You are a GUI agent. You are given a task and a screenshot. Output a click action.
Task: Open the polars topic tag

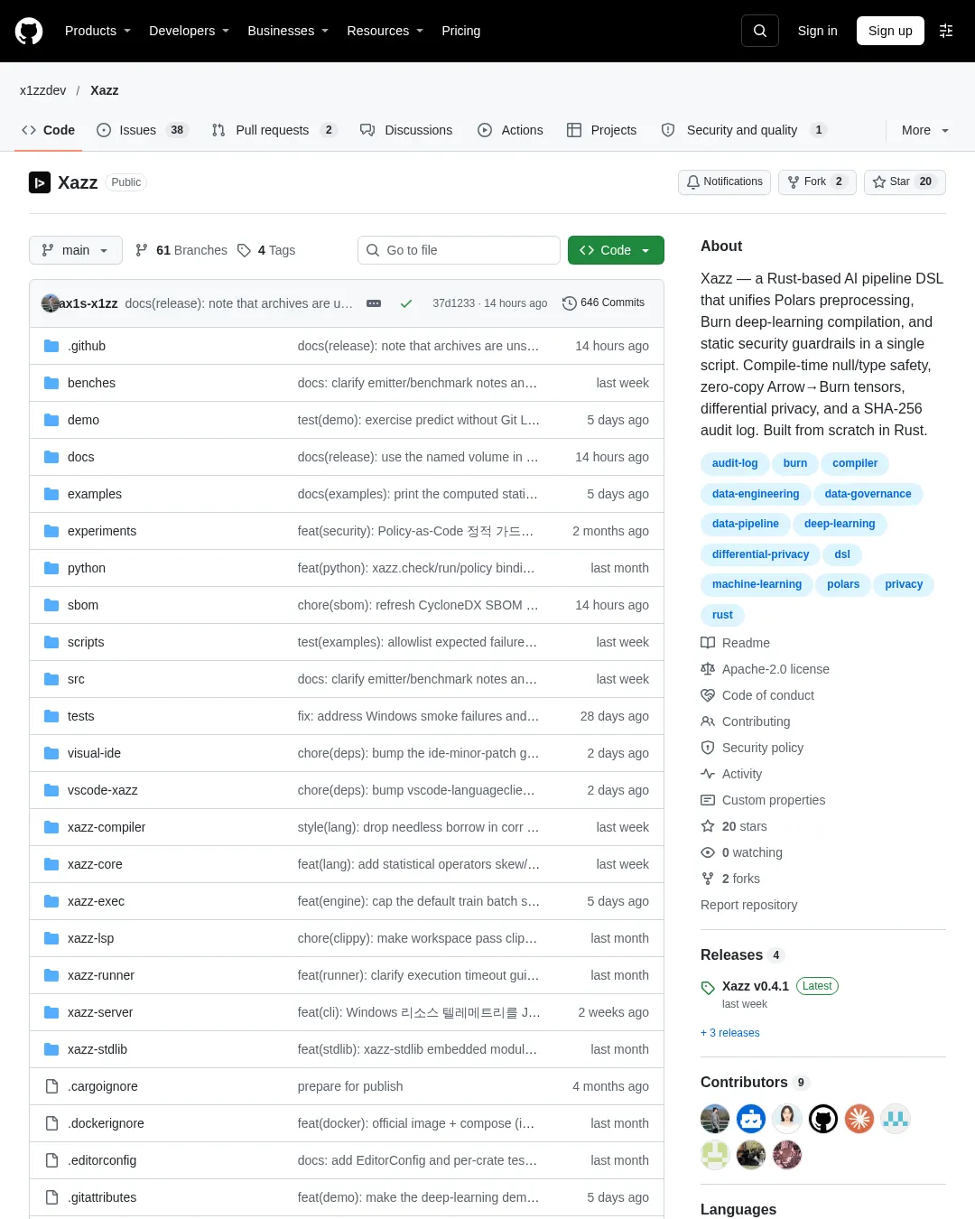pyautogui.click(x=843, y=584)
